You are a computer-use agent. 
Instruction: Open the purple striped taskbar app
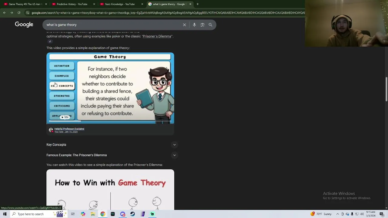pyautogui.click(x=142, y=214)
